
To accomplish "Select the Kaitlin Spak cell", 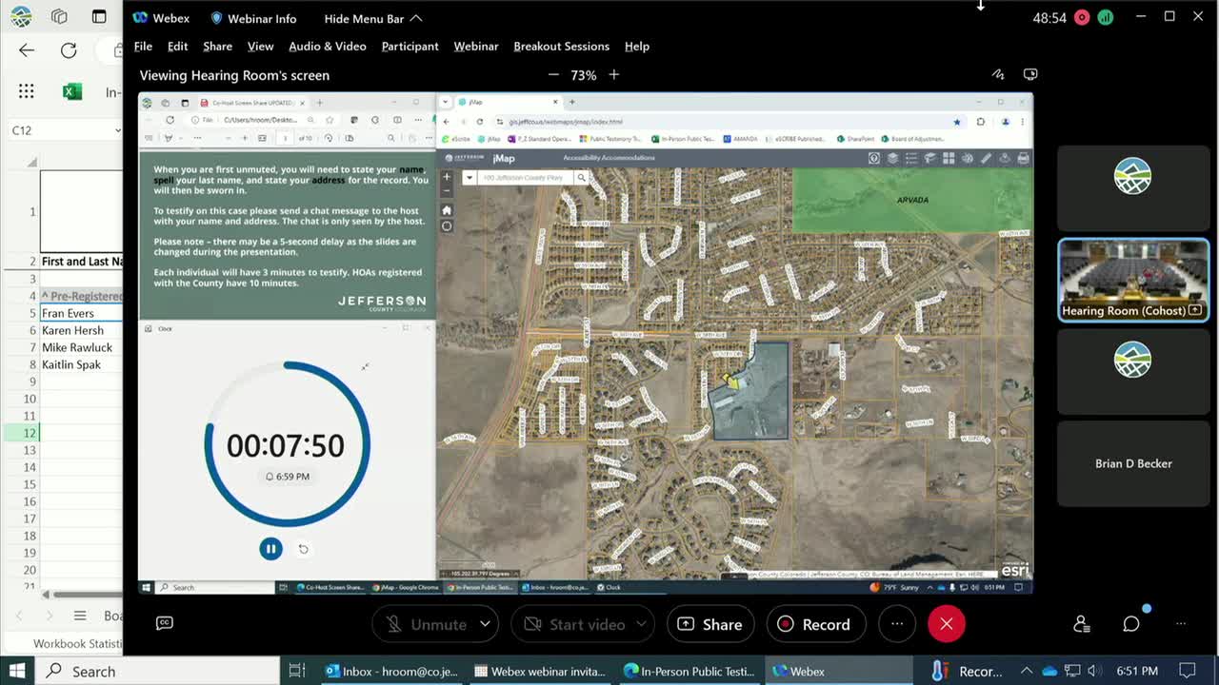I will click(x=82, y=364).
